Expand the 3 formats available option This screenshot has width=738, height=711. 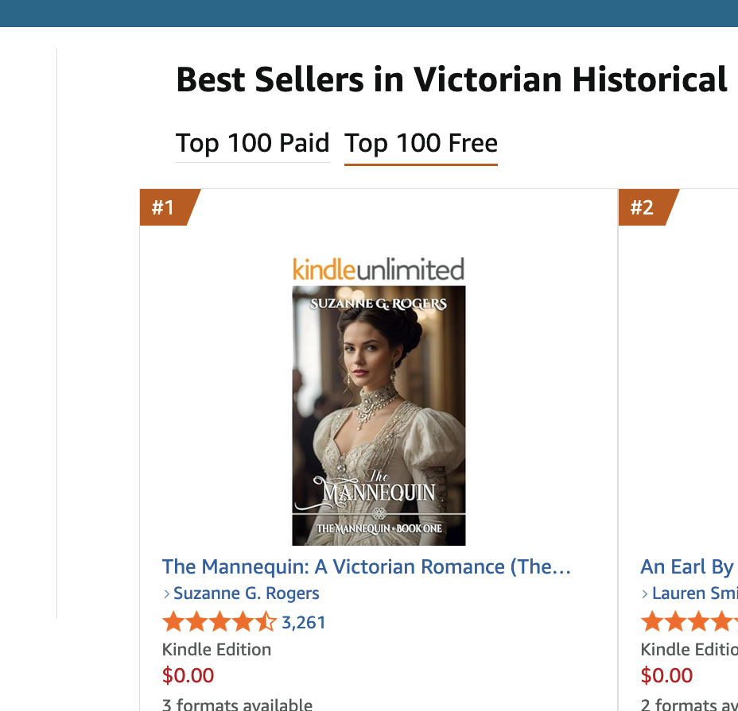click(x=237, y=704)
